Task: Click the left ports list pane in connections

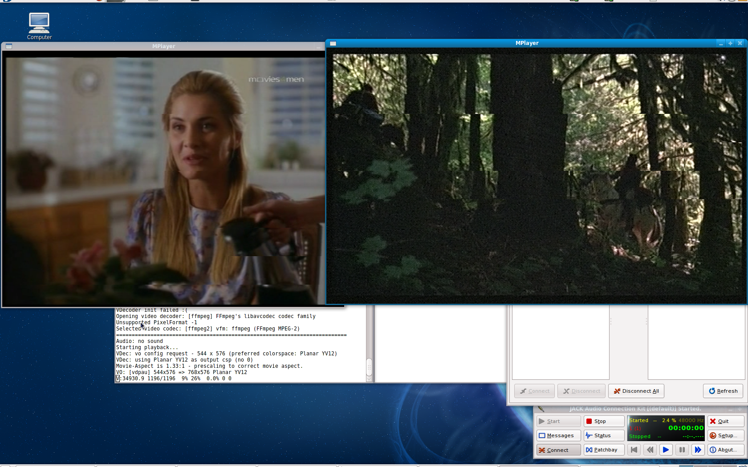Action: click(561, 342)
